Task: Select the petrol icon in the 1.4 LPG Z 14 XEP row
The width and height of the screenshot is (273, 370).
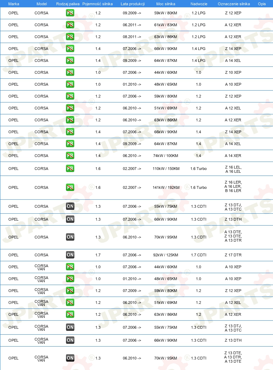Action: [x=70, y=49]
